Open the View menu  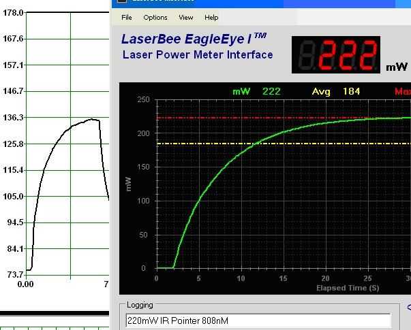pyautogui.click(x=186, y=18)
